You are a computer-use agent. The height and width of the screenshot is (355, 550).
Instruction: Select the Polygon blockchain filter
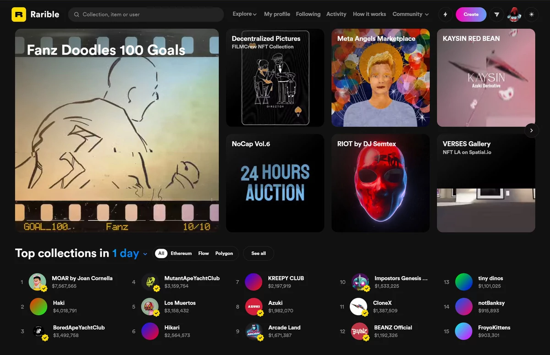tap(224, 253)
